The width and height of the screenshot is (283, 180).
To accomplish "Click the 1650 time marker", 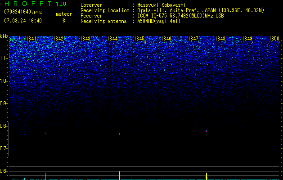I will tap(274, 39).
